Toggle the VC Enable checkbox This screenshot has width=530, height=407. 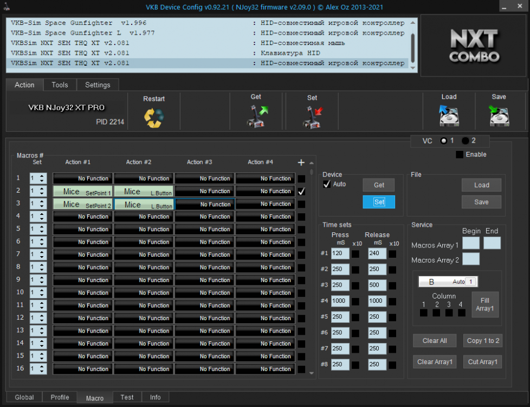click(x=460, y=155)
